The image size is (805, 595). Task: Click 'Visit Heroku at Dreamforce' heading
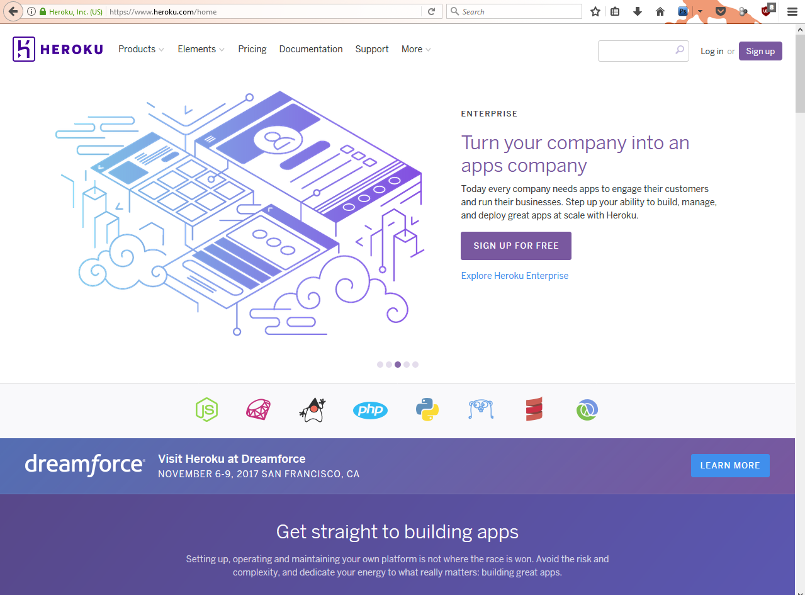(x=232, y=459)
